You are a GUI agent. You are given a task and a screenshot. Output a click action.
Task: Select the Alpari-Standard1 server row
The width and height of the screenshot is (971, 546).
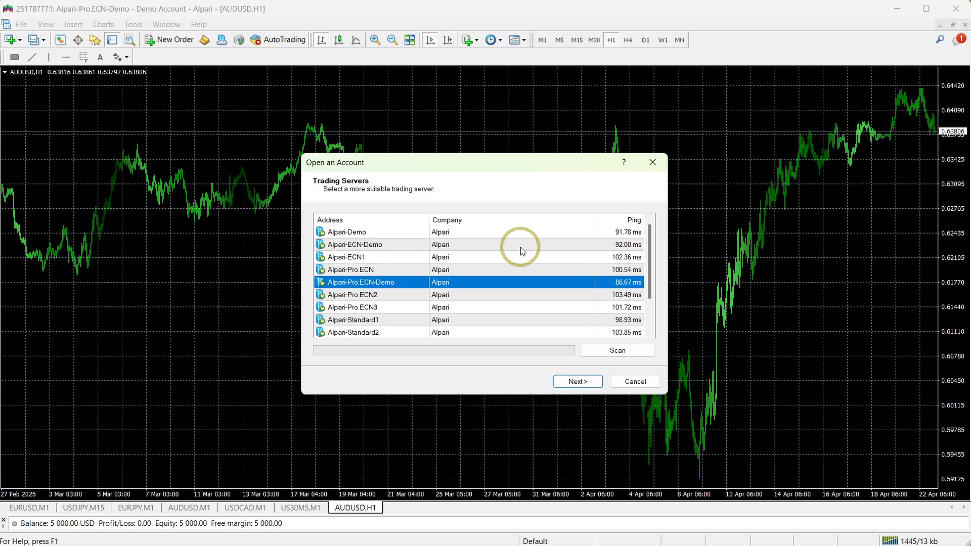(x=479, y=320)
